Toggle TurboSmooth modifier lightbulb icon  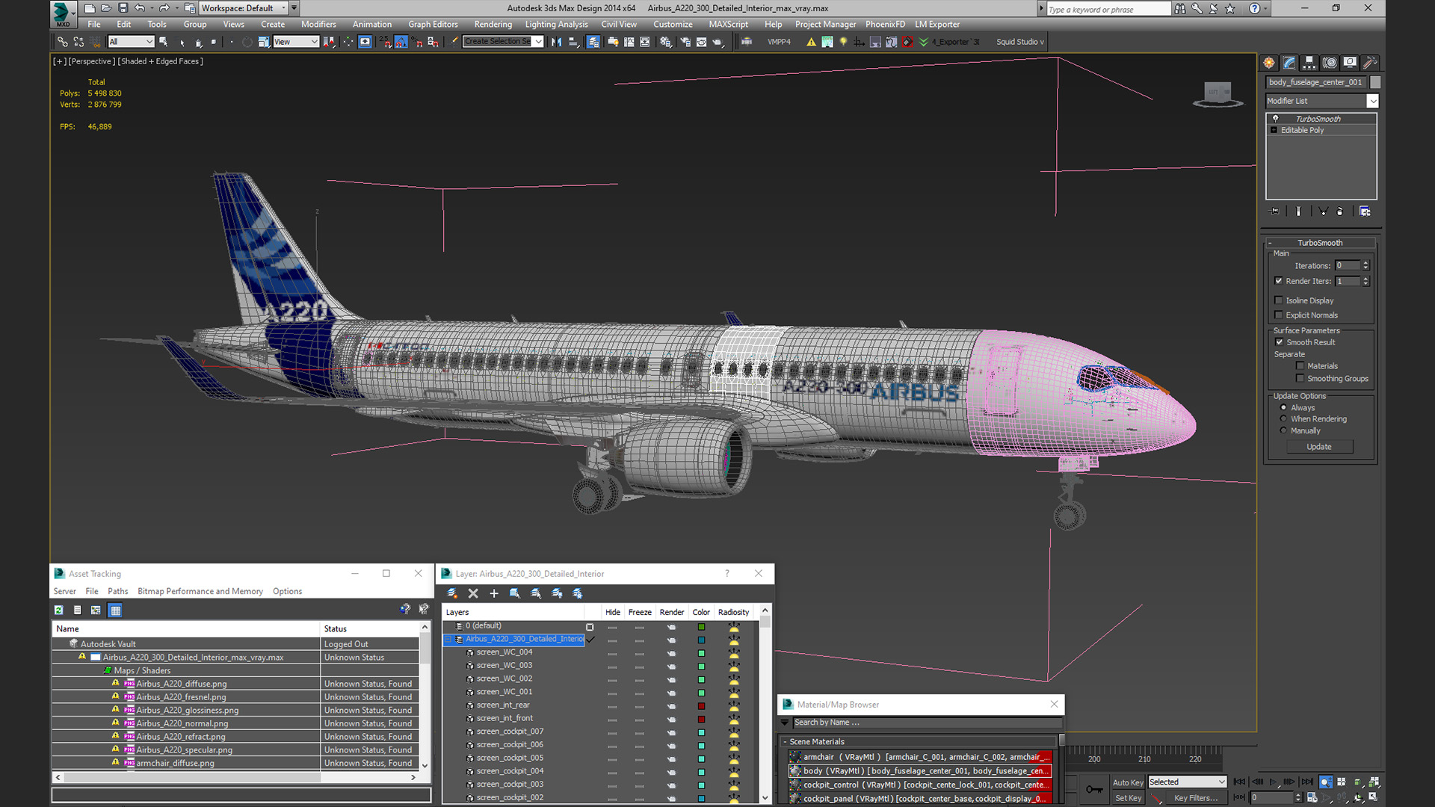[x=1276, y=119]
